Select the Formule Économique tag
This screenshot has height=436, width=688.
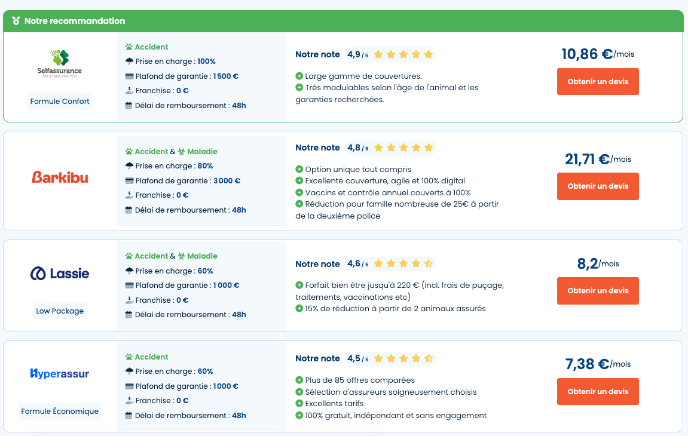60,412
